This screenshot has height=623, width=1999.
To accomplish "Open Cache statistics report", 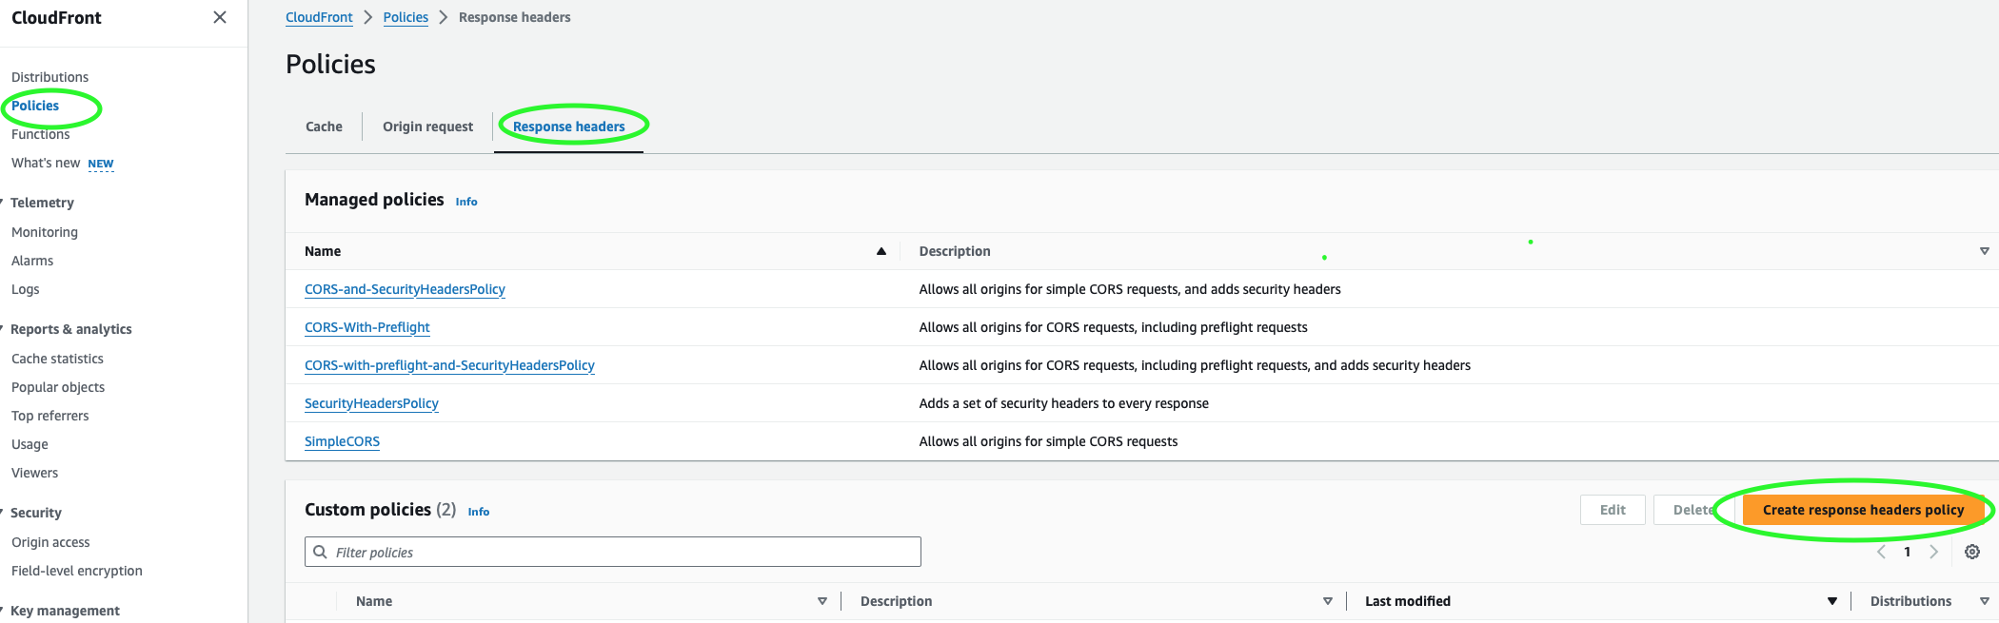I will pos(57,359).
